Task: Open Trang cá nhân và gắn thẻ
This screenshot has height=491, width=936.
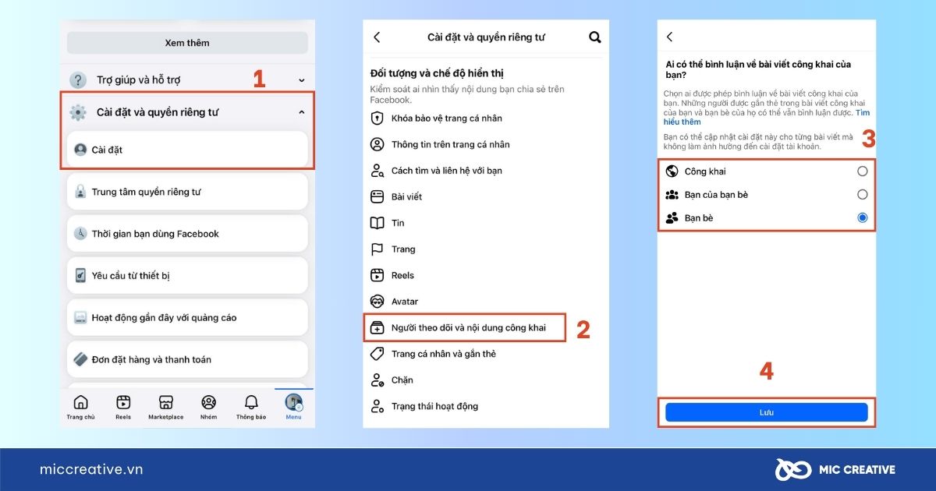Action: coord(484,354)
